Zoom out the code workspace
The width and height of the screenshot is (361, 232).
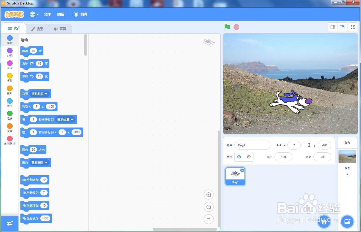tap(209, 207)
